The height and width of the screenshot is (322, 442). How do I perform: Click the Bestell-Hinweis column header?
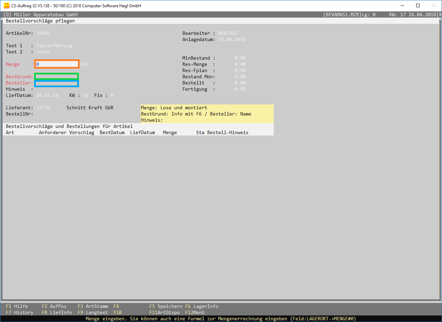tap(228, 132)
